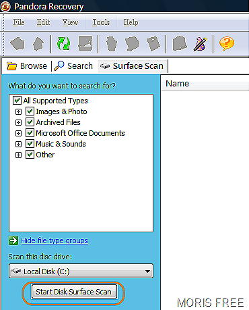Open the View menu
Screen dimensions: 249x310
coord(70,22)
